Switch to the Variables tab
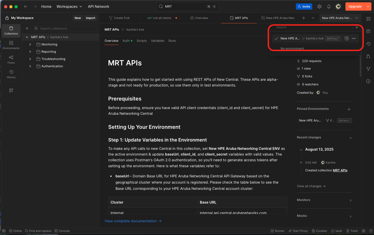Viewport: 374px width, 235px height. (158, 41)
